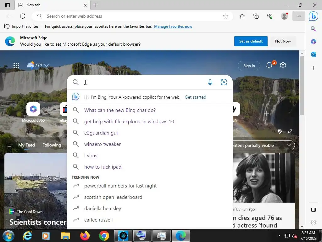
Task: Open the app launcher grid icon
Action: (x=16, y=66)
